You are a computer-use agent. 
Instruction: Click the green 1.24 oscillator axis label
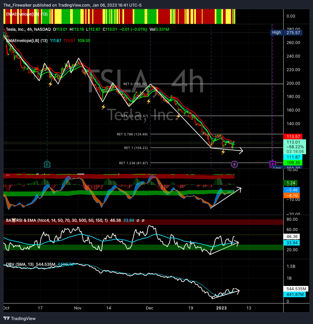pyautogui.click(x=291, y=183)
